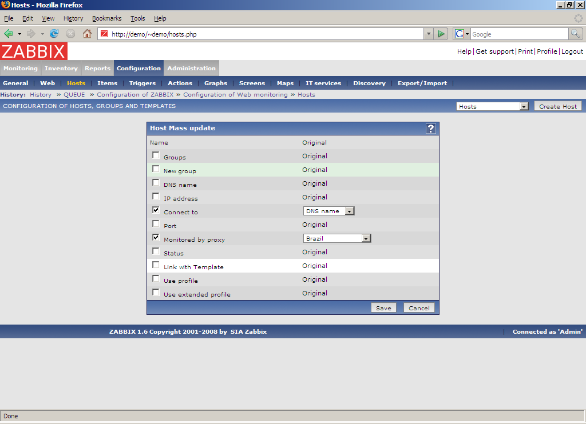
Task: Tick the DNS name checkbox
Action: [156, 183]
